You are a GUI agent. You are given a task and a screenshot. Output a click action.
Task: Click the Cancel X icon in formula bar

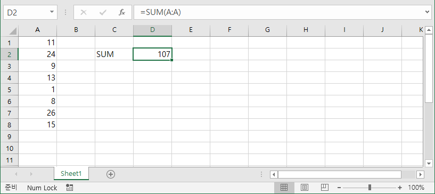(83, 12)
